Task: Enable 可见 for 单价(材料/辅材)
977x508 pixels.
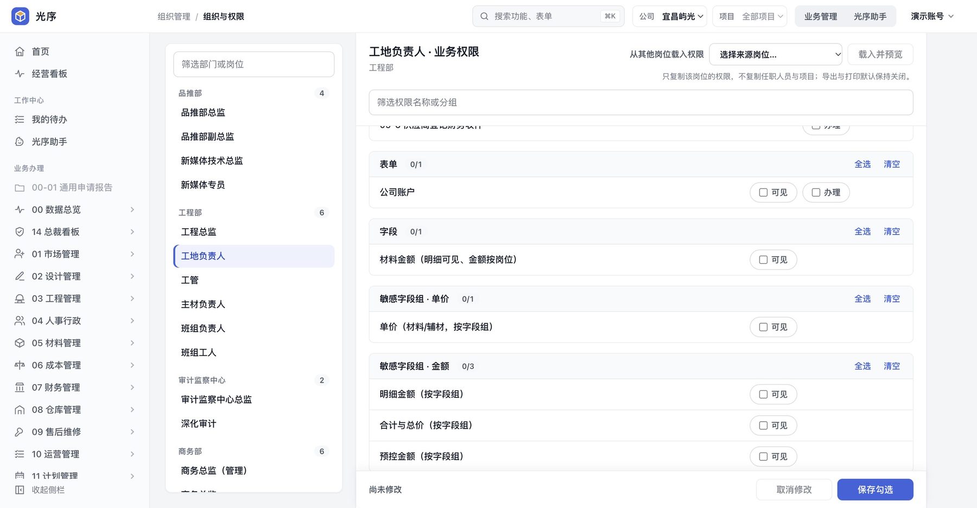Action: point(763,327)
